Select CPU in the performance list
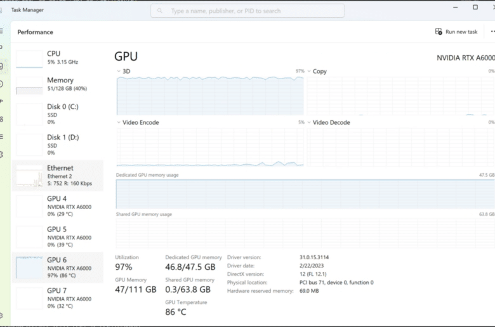 point(58,58)
